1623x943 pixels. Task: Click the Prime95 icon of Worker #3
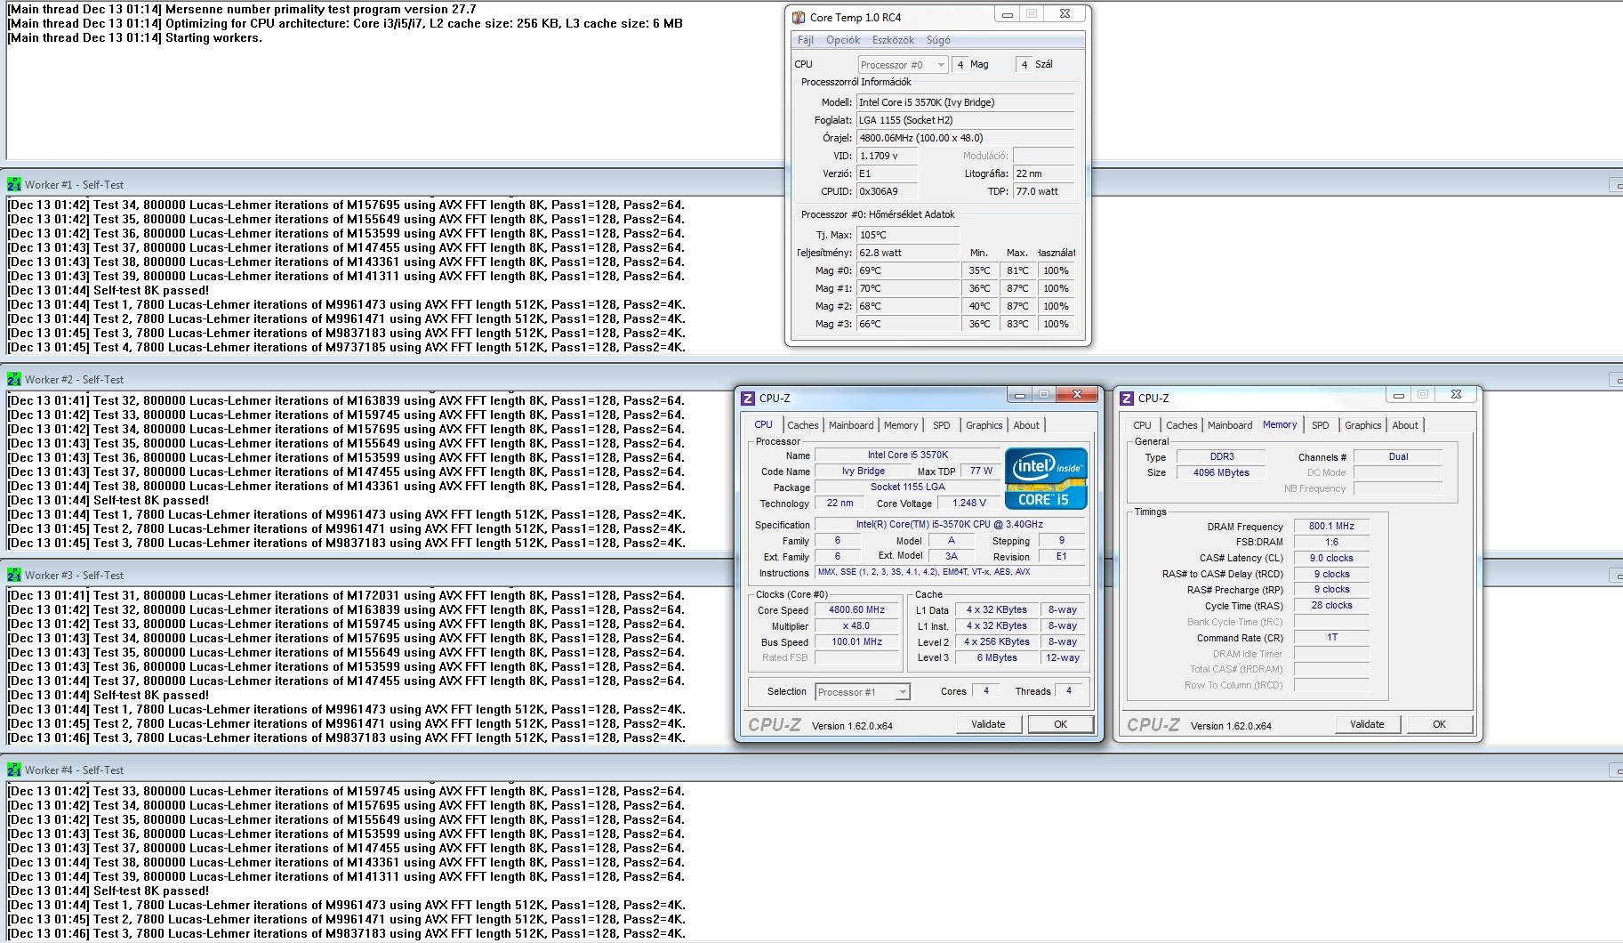pos(14,576)
